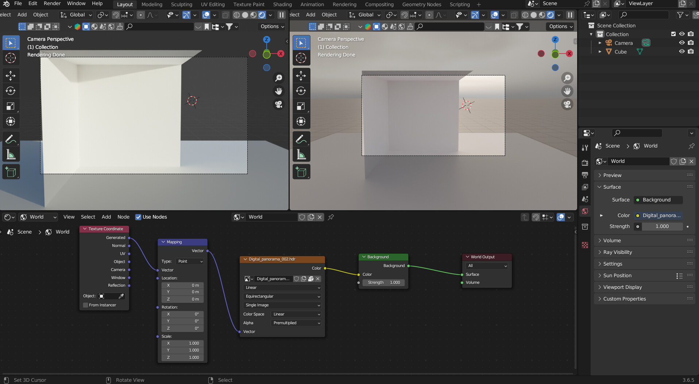The width and height of the screenshot is (699, 384).
Task: Adjust Scale X value in Mapping node
Action: click(183, 343)
